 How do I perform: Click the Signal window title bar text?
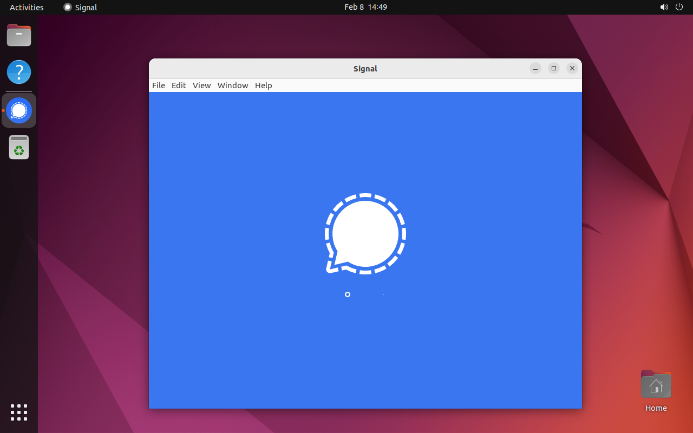365,69
